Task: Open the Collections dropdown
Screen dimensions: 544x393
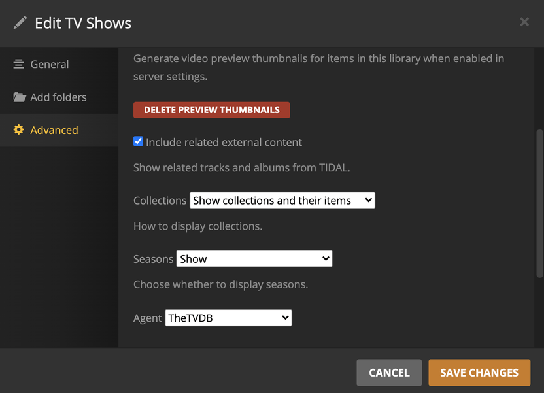Action: [282, 201]
